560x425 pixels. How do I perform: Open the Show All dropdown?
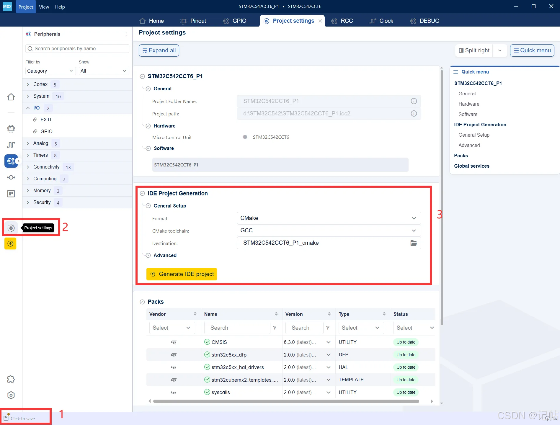coord(104,71)
